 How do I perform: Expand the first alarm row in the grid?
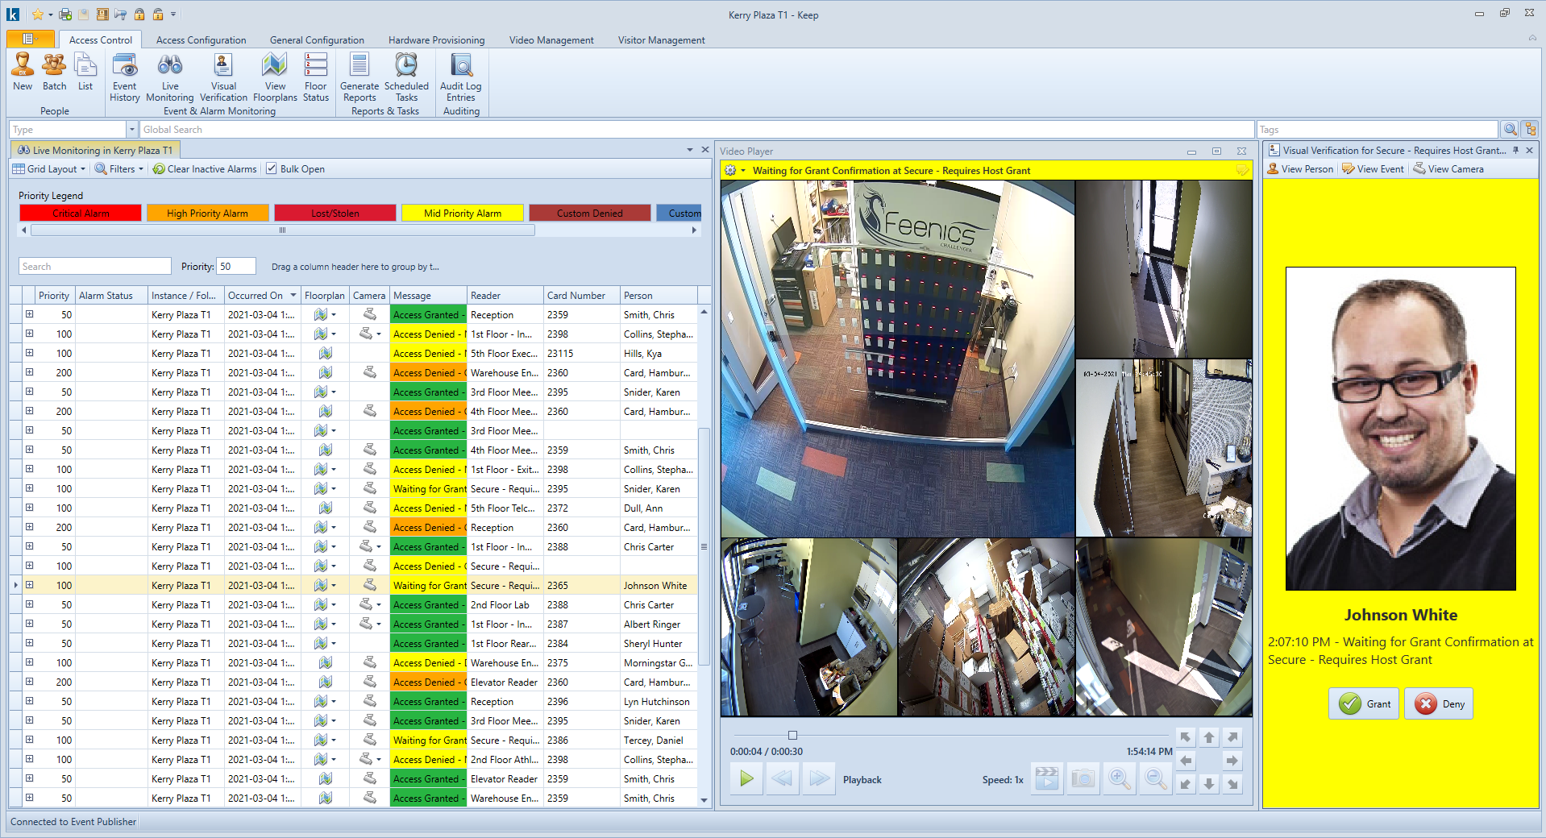coord(30,314)
